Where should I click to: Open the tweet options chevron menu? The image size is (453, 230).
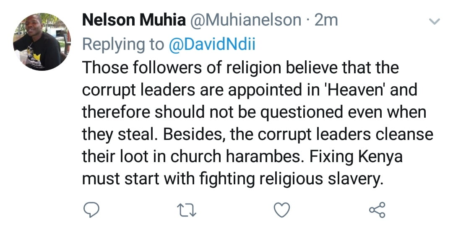[x=436, y=21]
